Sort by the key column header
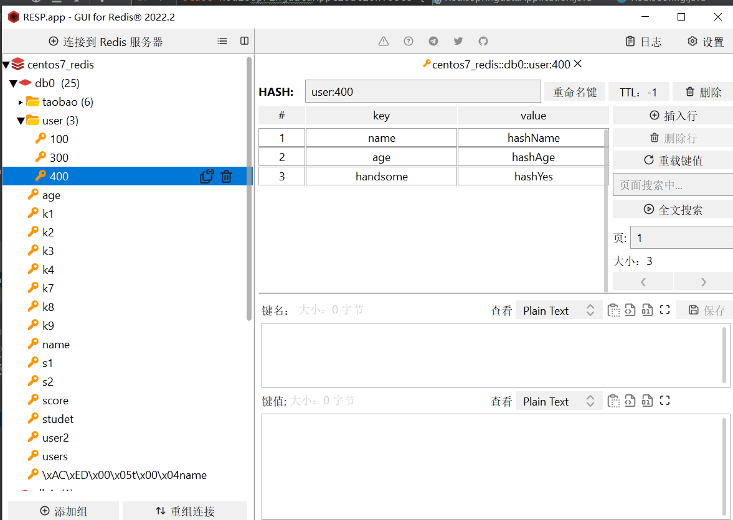Image resolution: width=733 pixels, height=520 pixels. pyautogui.click(x=381, y=115)
